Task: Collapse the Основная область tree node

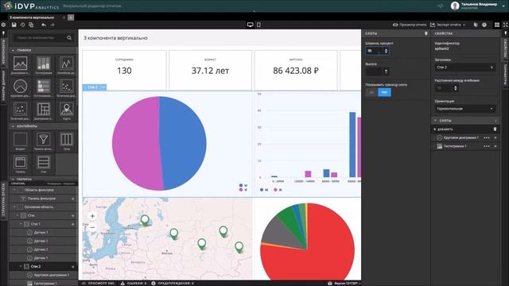Action: (14, 207)
